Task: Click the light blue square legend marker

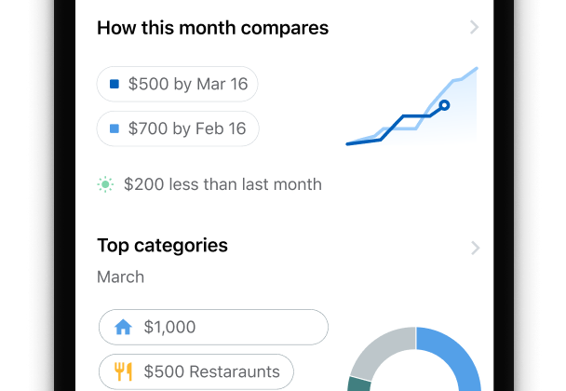Action: 115,128
